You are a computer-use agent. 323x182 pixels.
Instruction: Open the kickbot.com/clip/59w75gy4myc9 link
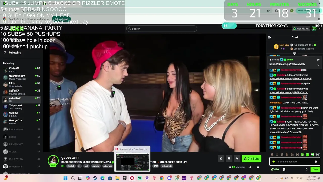pyautogui.click(x=290, y=79)
